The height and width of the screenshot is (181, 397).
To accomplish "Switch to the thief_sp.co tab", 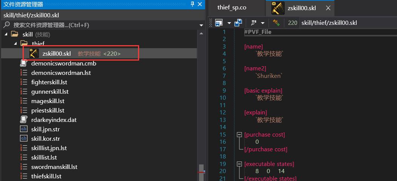I will [232, 8].
